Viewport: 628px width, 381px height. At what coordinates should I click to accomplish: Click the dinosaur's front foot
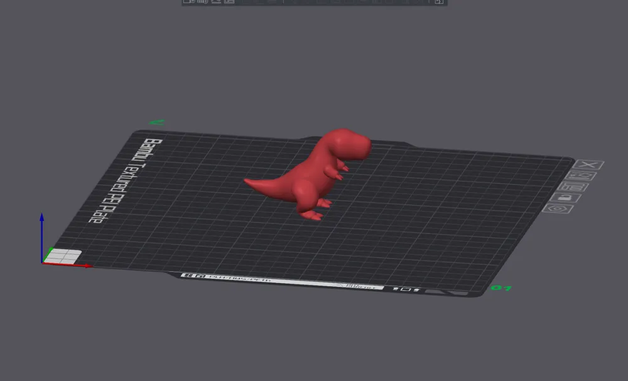[311, 215]
